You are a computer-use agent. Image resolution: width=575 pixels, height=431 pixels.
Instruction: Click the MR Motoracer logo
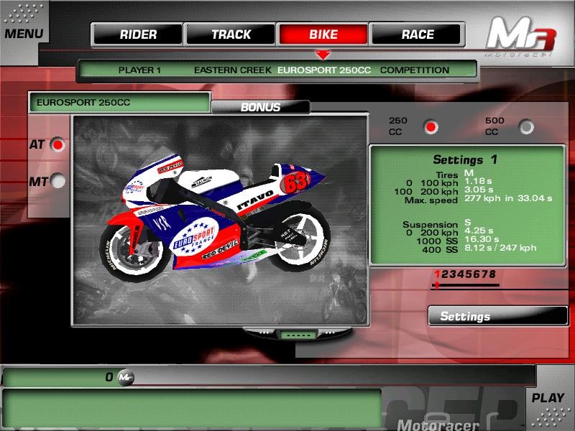point(520,36)
